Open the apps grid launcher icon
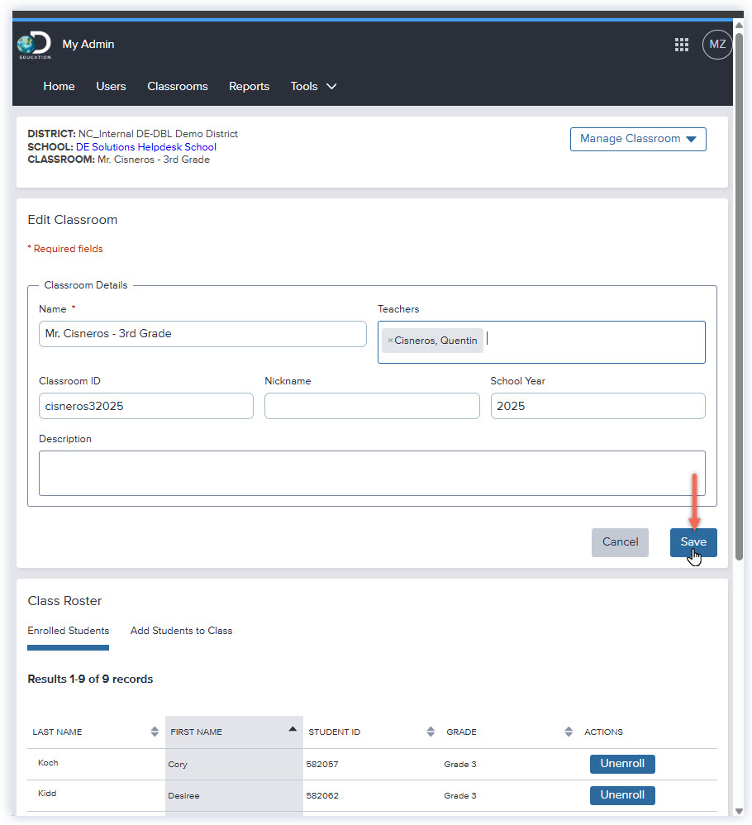The height and width of the screenshot is (825, 752). pyautogui.click(x=682, y=45)
